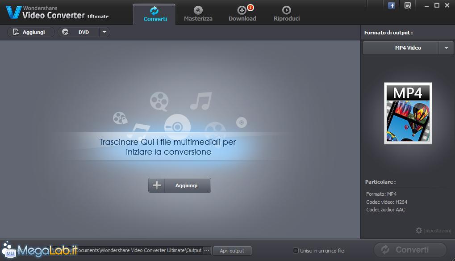This screenshot has height=261, width=455.
Task: Open the Download tab
Action: point(242,14)
